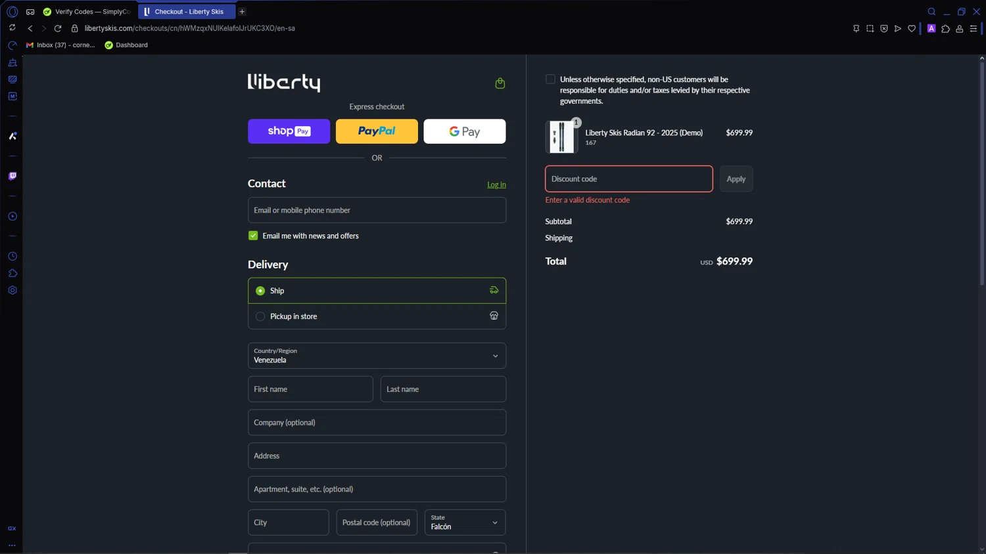Switch to Verify Codes SimplyCodes tab
The height and width of the screenshot is (554, 986).
coord(87,12)
